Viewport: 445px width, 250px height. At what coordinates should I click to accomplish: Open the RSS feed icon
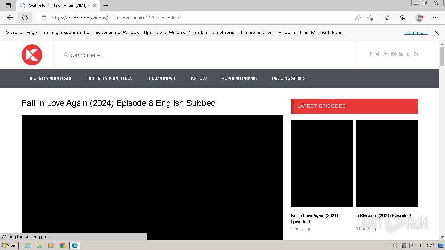416,54
